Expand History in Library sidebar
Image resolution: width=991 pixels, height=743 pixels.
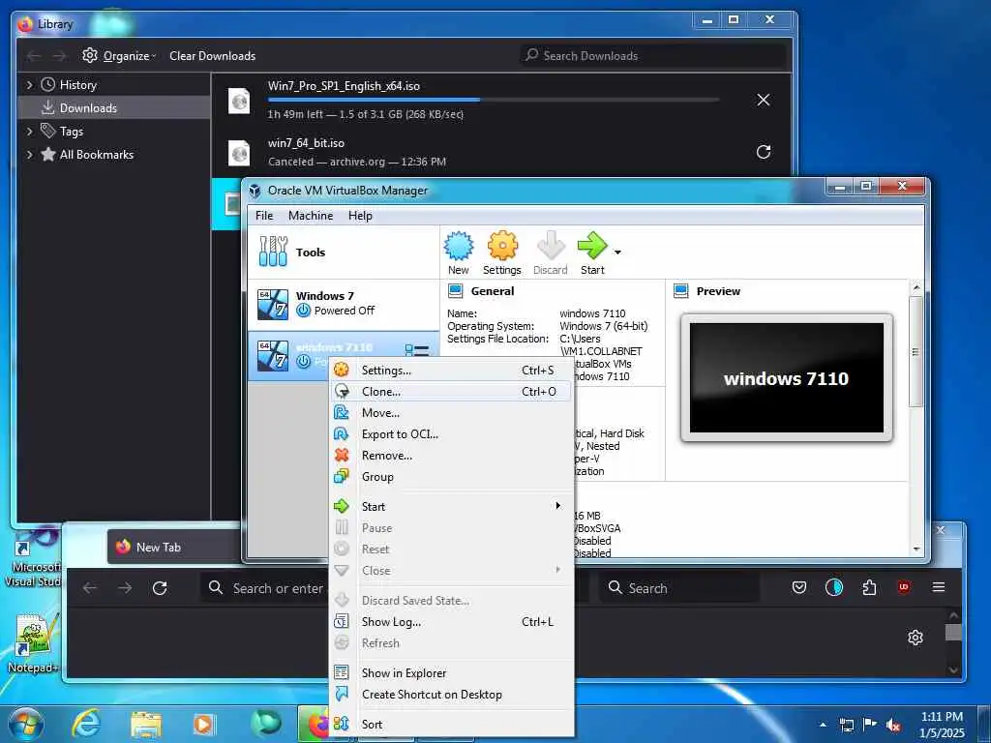[29, 85]
